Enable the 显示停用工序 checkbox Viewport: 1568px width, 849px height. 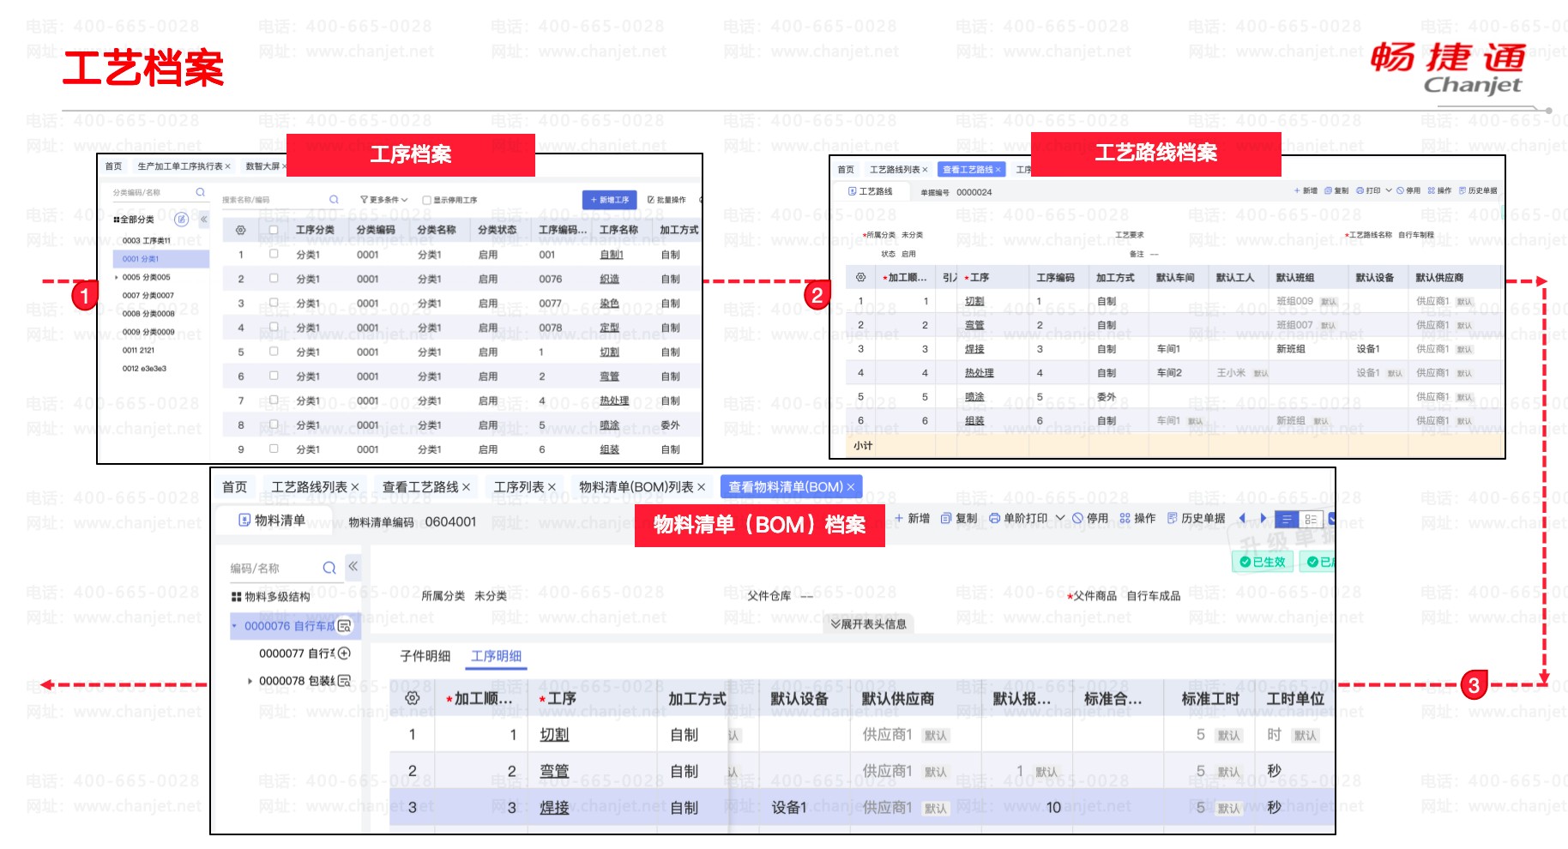point(426,200)
